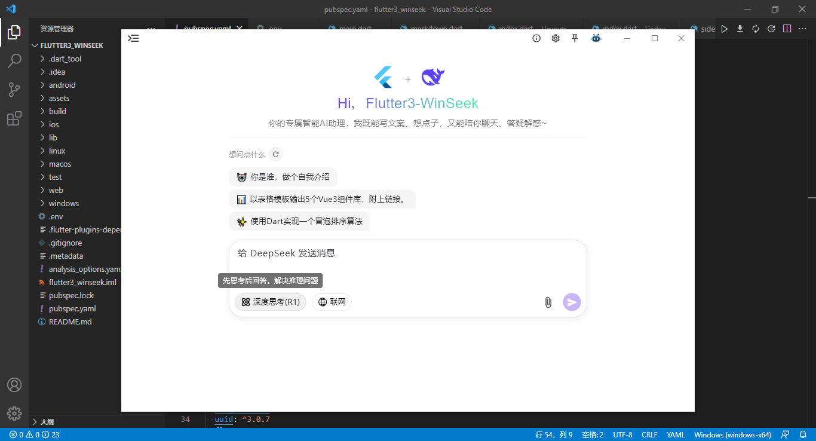Open Search in the activity bar

(14, 60)
